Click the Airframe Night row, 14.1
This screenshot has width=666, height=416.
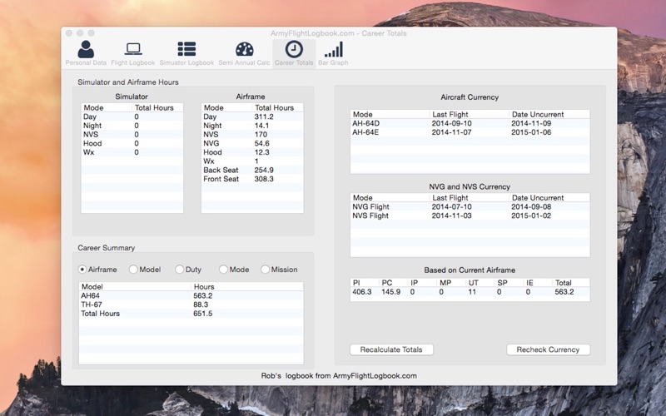point(252,126)
